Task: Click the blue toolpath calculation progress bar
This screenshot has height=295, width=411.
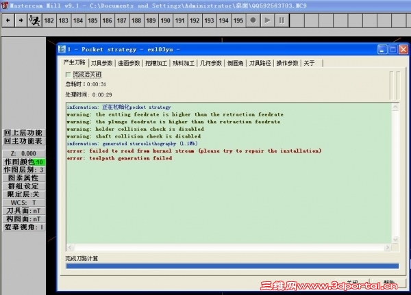Action: (232, 266)
